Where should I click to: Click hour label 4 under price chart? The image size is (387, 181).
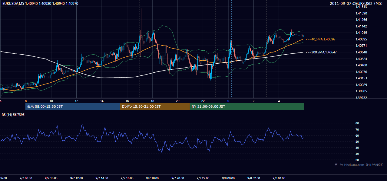pyautogui.click(x=279, y=101)
